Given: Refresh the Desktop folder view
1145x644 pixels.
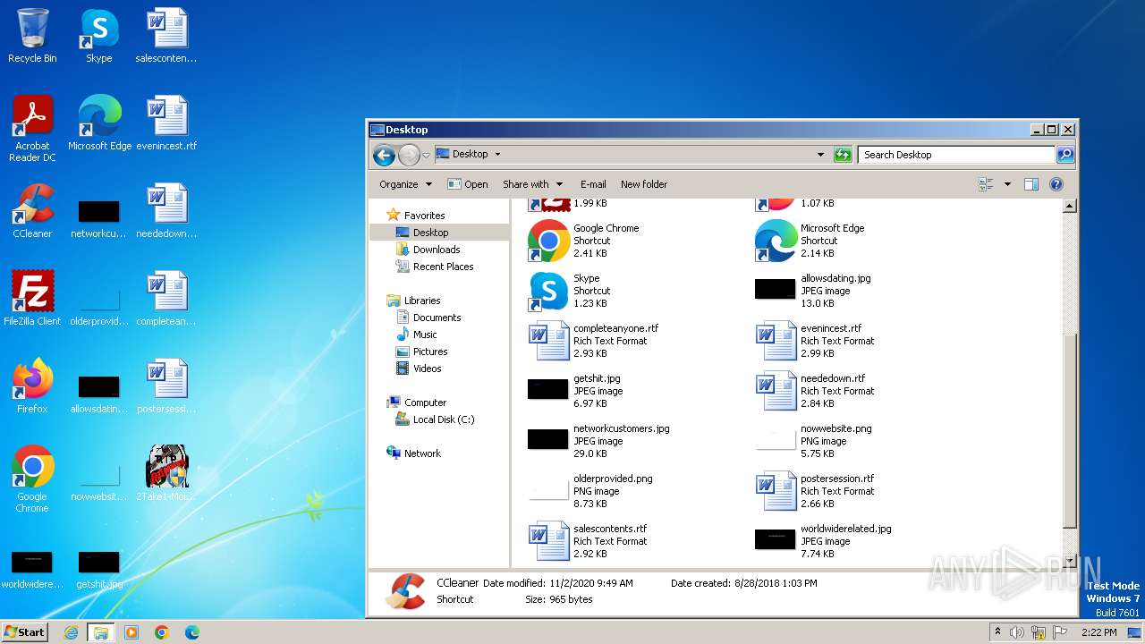Looking at the screenshot, I should 843,155.
